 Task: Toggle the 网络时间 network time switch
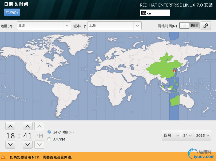click(x=189, y=26)
